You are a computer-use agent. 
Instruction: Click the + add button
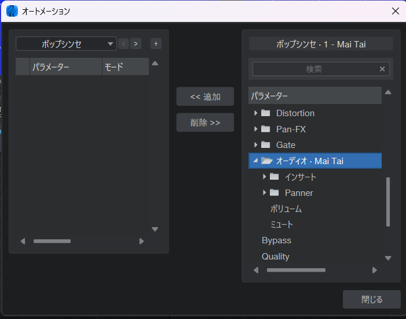(x=156, y=44)
